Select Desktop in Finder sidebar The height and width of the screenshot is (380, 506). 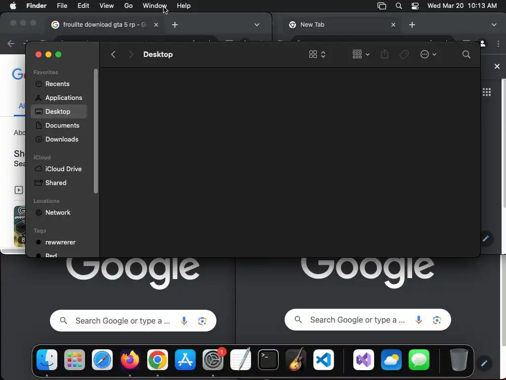(x=59, y=111)
